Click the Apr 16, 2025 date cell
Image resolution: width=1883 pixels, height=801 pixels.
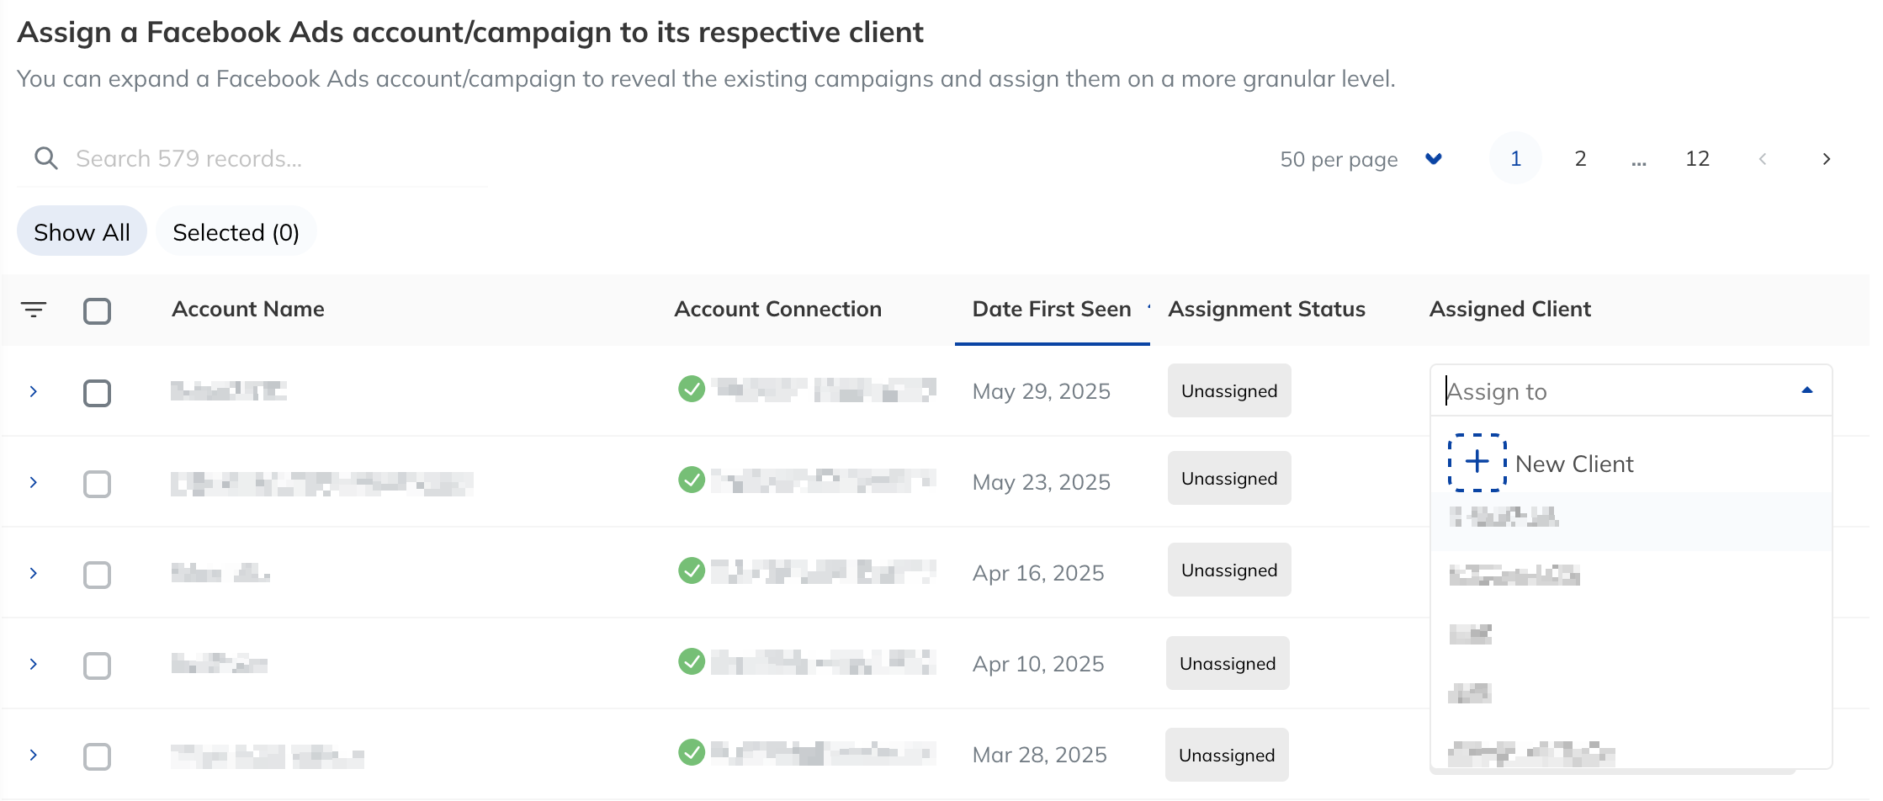(x=1038, y=573)
